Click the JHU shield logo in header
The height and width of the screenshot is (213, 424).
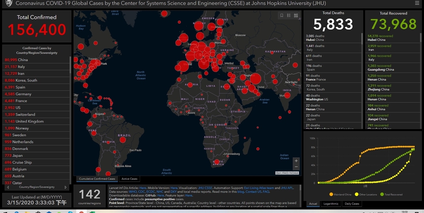8,3
